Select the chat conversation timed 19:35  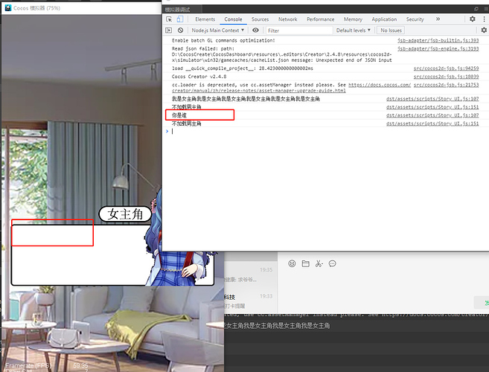tap(250, 275)
